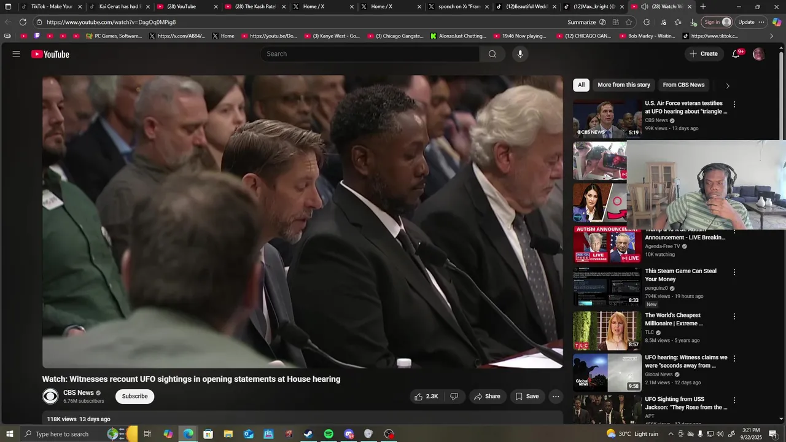Viewport: 786px width, 442px height.
Task: Open a new browser tab
Action: click(x=703, y=7)
